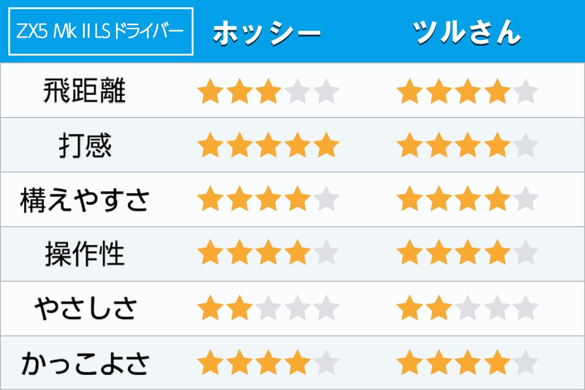The width and height of the screenshot is (585, 390).
Task: Click ホッシー's fifth gold star for 打感
Action: (326, 146)
